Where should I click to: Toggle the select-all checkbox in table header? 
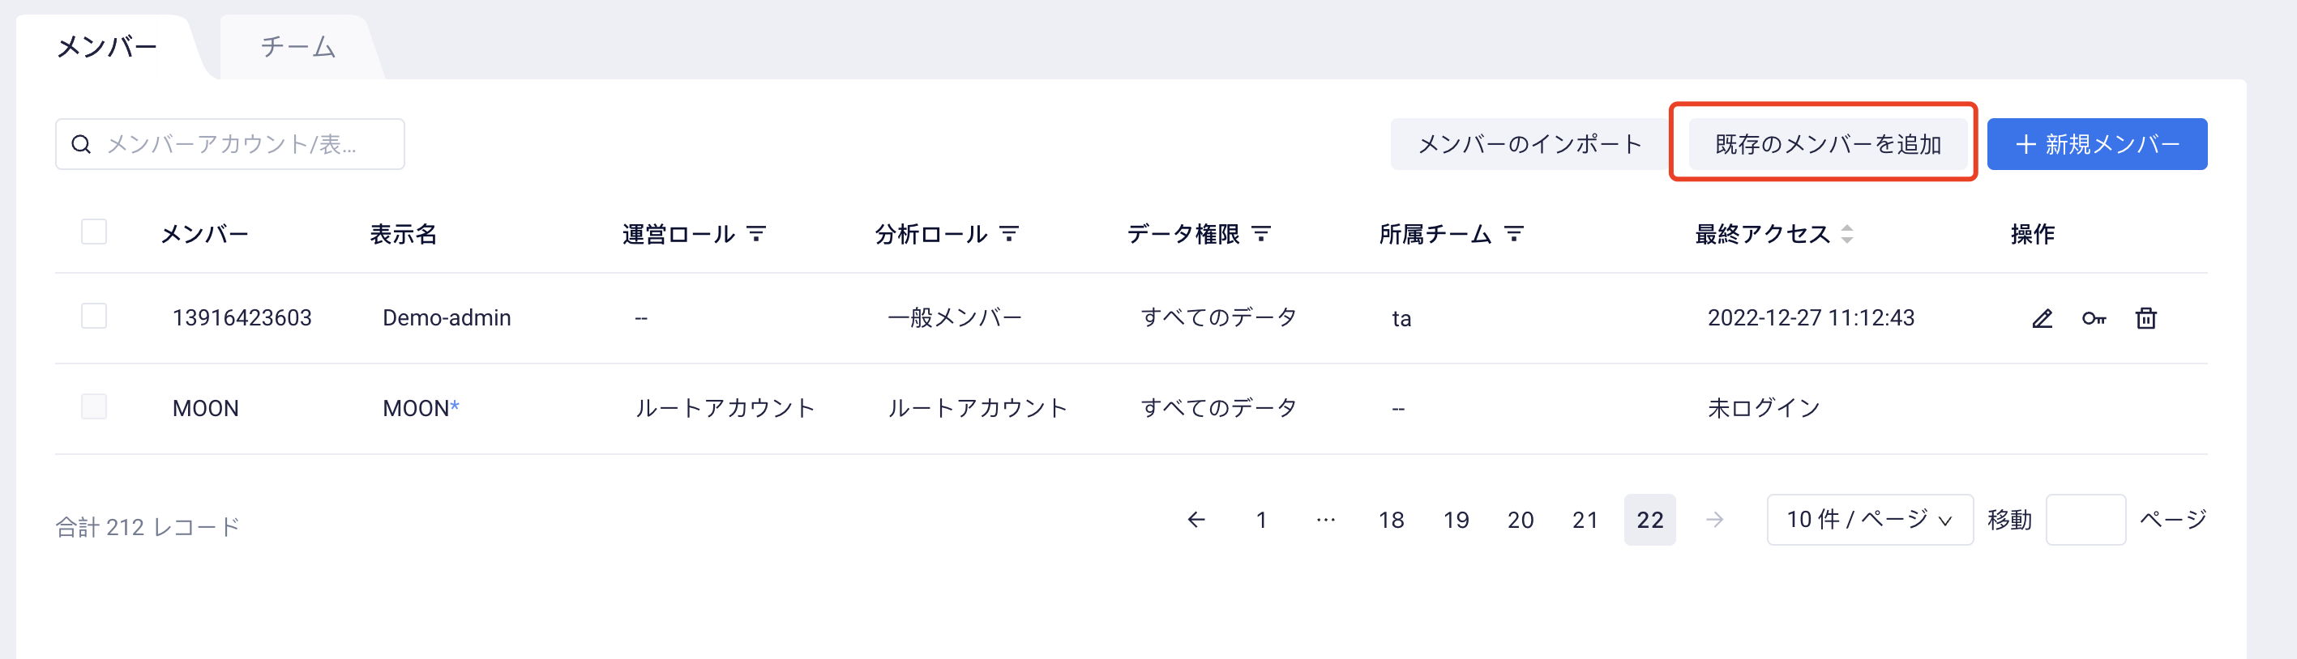(94, 232)
